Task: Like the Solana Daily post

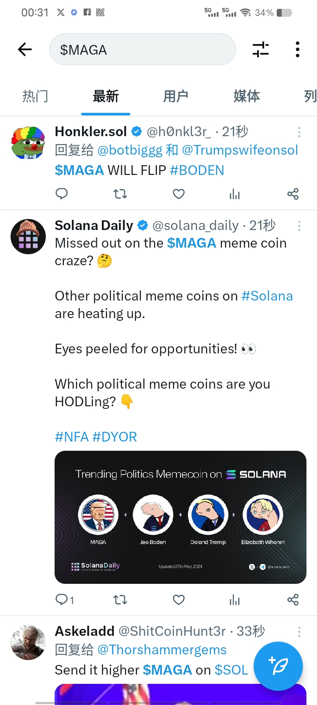Action: coord(179,600)
